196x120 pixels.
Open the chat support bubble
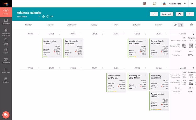tap(6, 115)
